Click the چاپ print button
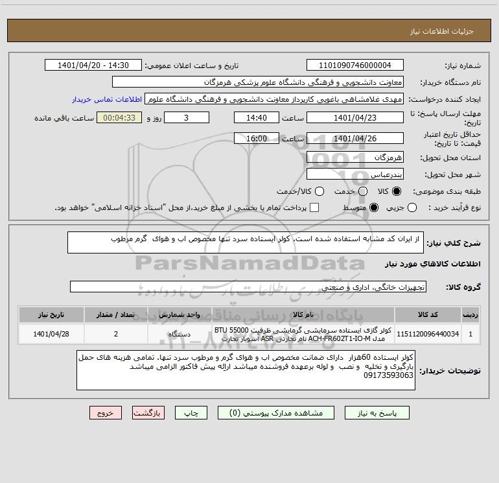The width and height of the screenshot is (499, 483). tap(191, 413)
